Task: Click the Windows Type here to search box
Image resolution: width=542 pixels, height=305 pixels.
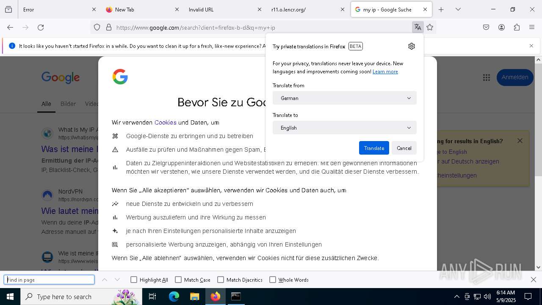Action: point(80,297)
